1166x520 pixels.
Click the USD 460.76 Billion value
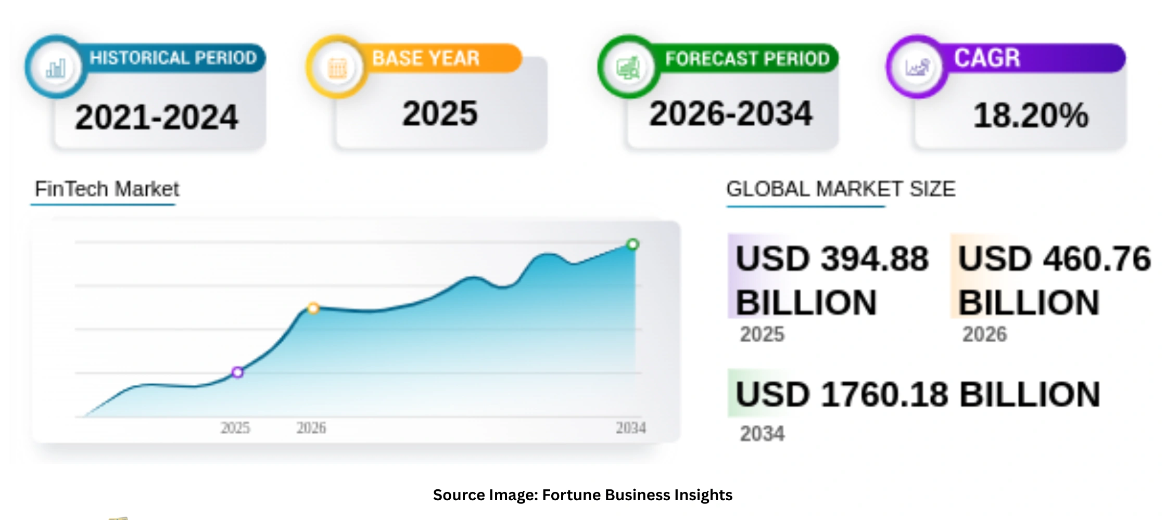click(1054, 280)
